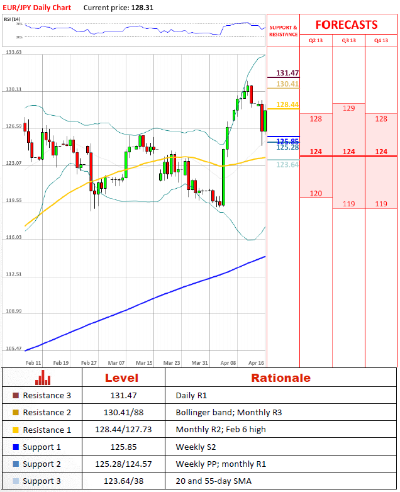Select the 'EUR/JPY Daily Chart' title
Viewport: 400px width, 492px height.
click(37, 8)
